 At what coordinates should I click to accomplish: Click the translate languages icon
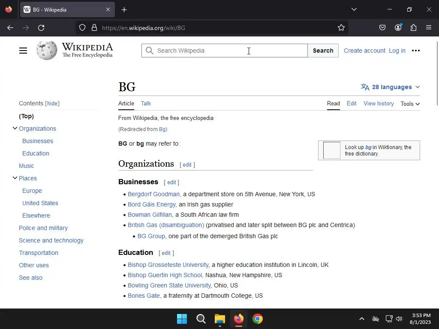(365, 87)
